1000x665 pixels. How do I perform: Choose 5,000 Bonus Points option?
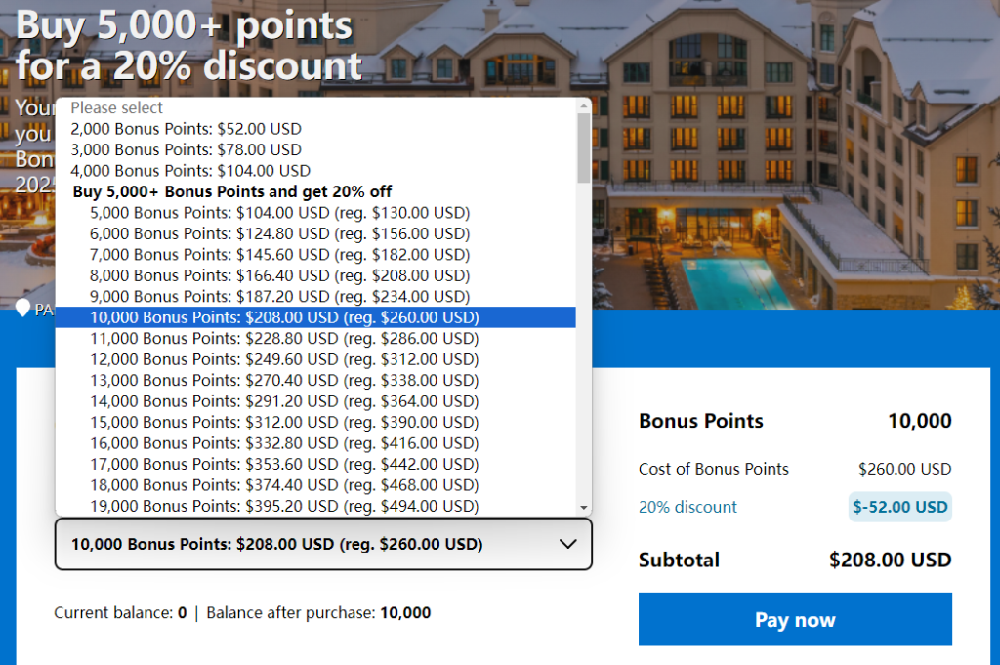point(279,213)
